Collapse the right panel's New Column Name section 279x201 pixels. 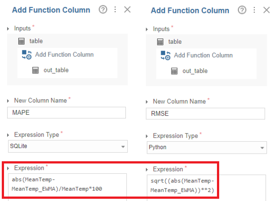pos(147,102)
